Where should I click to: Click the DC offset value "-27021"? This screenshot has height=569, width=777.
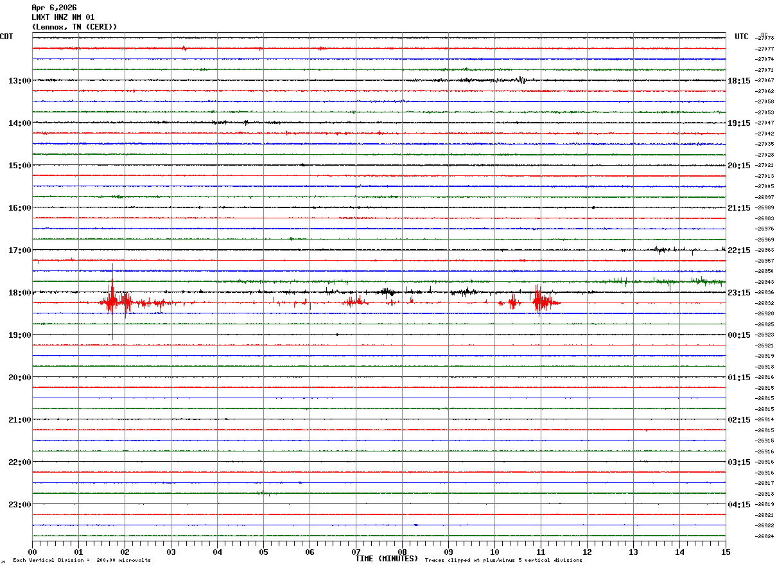[765, 166]
